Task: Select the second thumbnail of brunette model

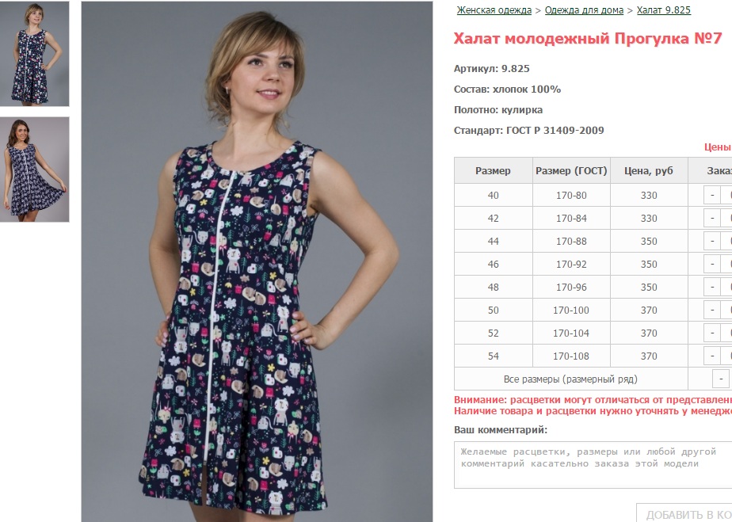Action: (x=35, y=170)
